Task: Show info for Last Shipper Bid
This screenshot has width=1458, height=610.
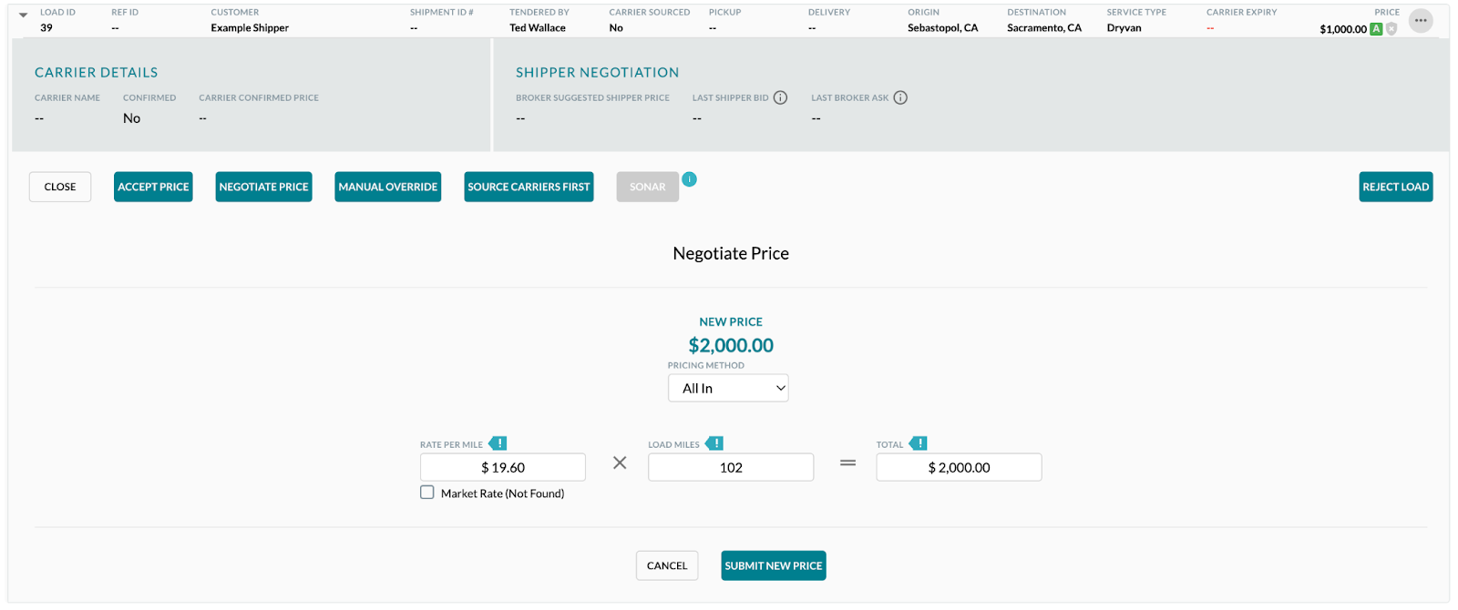Action: click(780, 97)
